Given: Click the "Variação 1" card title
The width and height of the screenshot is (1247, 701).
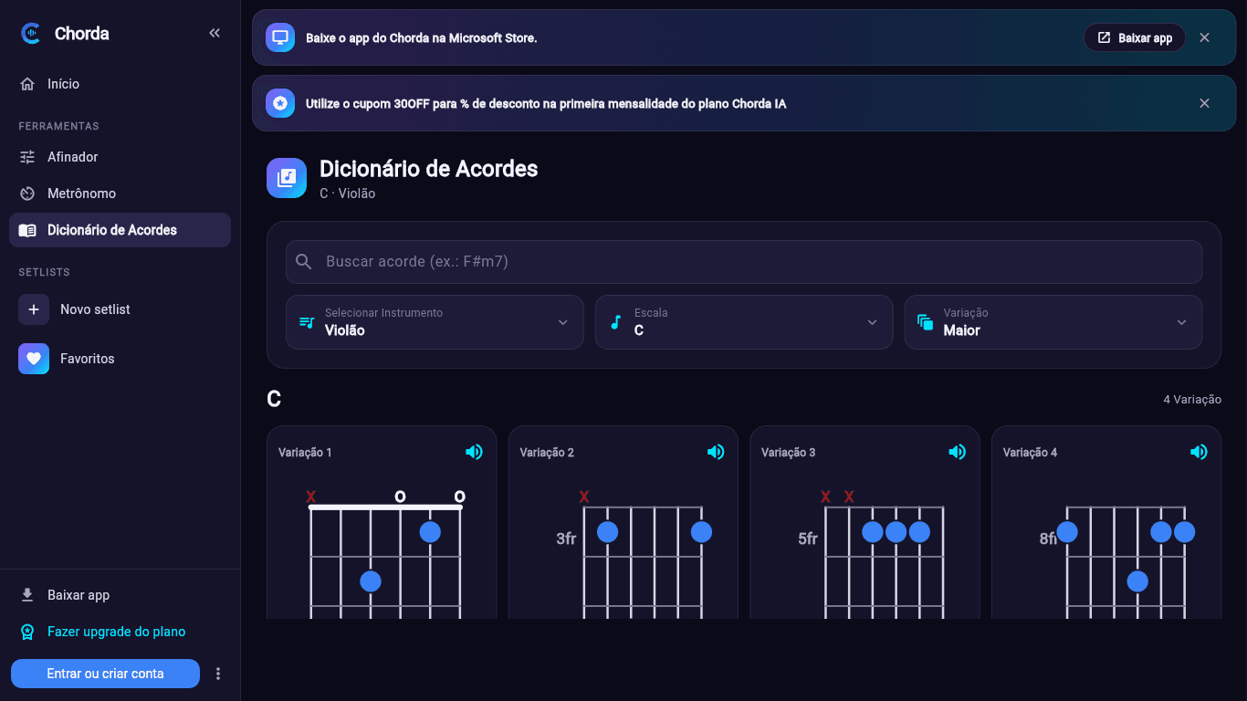Looking at the screenshot, I should click(305, 453).
